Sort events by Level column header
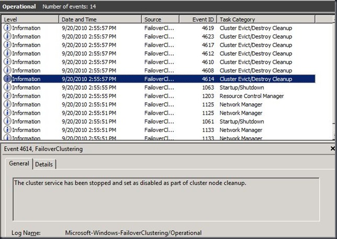The image size is (337, 239). (30, 19)
